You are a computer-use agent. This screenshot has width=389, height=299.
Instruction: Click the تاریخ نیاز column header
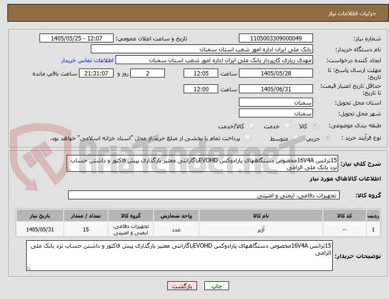tap(40, 216)
